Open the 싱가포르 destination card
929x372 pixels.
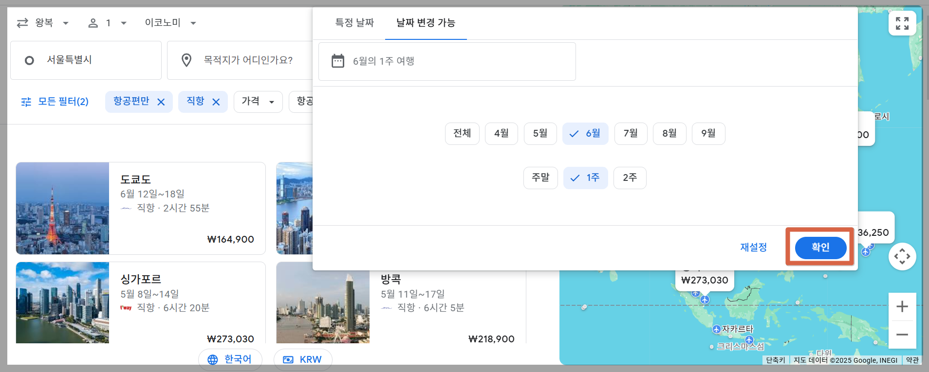pyautogui.click(x=141, y=302)
